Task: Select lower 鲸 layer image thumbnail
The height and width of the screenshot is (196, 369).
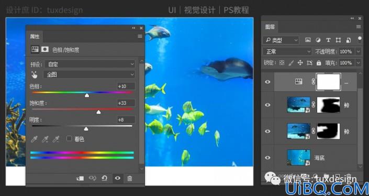Action: pos(299,131)
